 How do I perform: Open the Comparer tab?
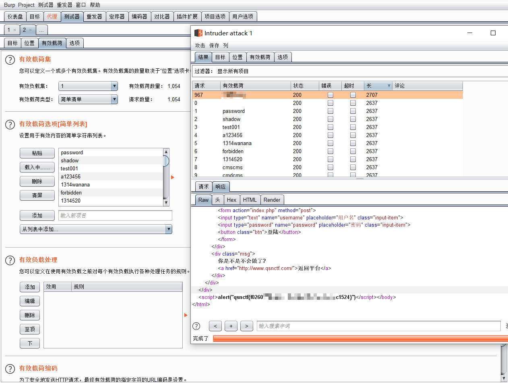click(162, 16)
